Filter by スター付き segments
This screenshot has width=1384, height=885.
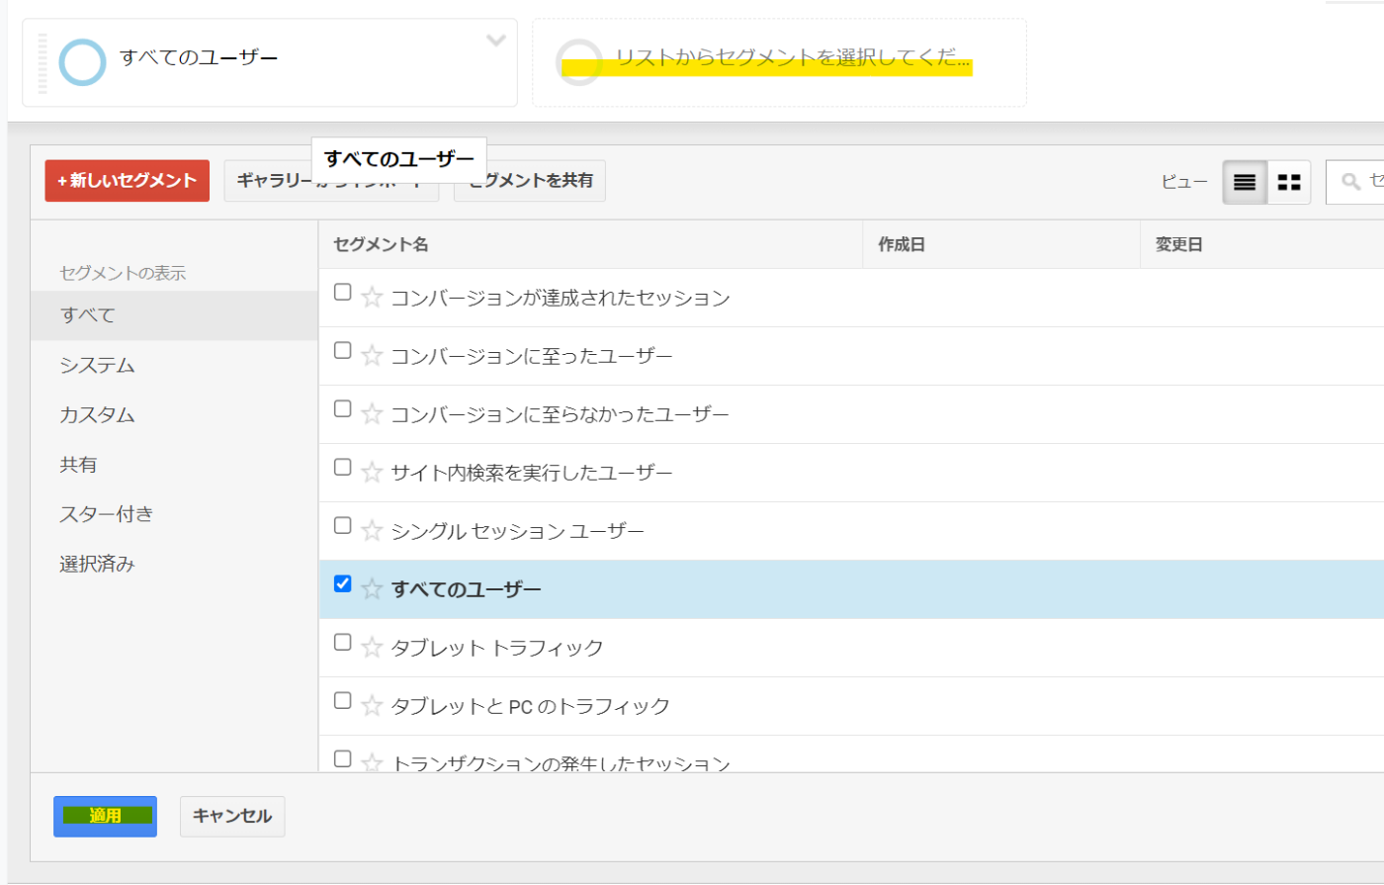tap(174, 513)
